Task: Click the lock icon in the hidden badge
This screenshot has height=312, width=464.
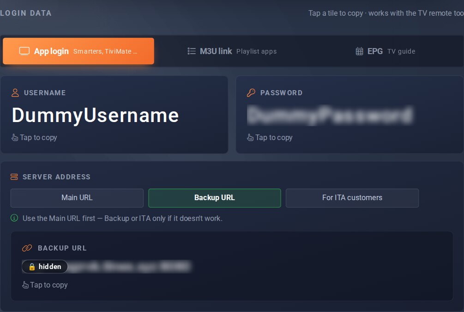Action: 32,267
